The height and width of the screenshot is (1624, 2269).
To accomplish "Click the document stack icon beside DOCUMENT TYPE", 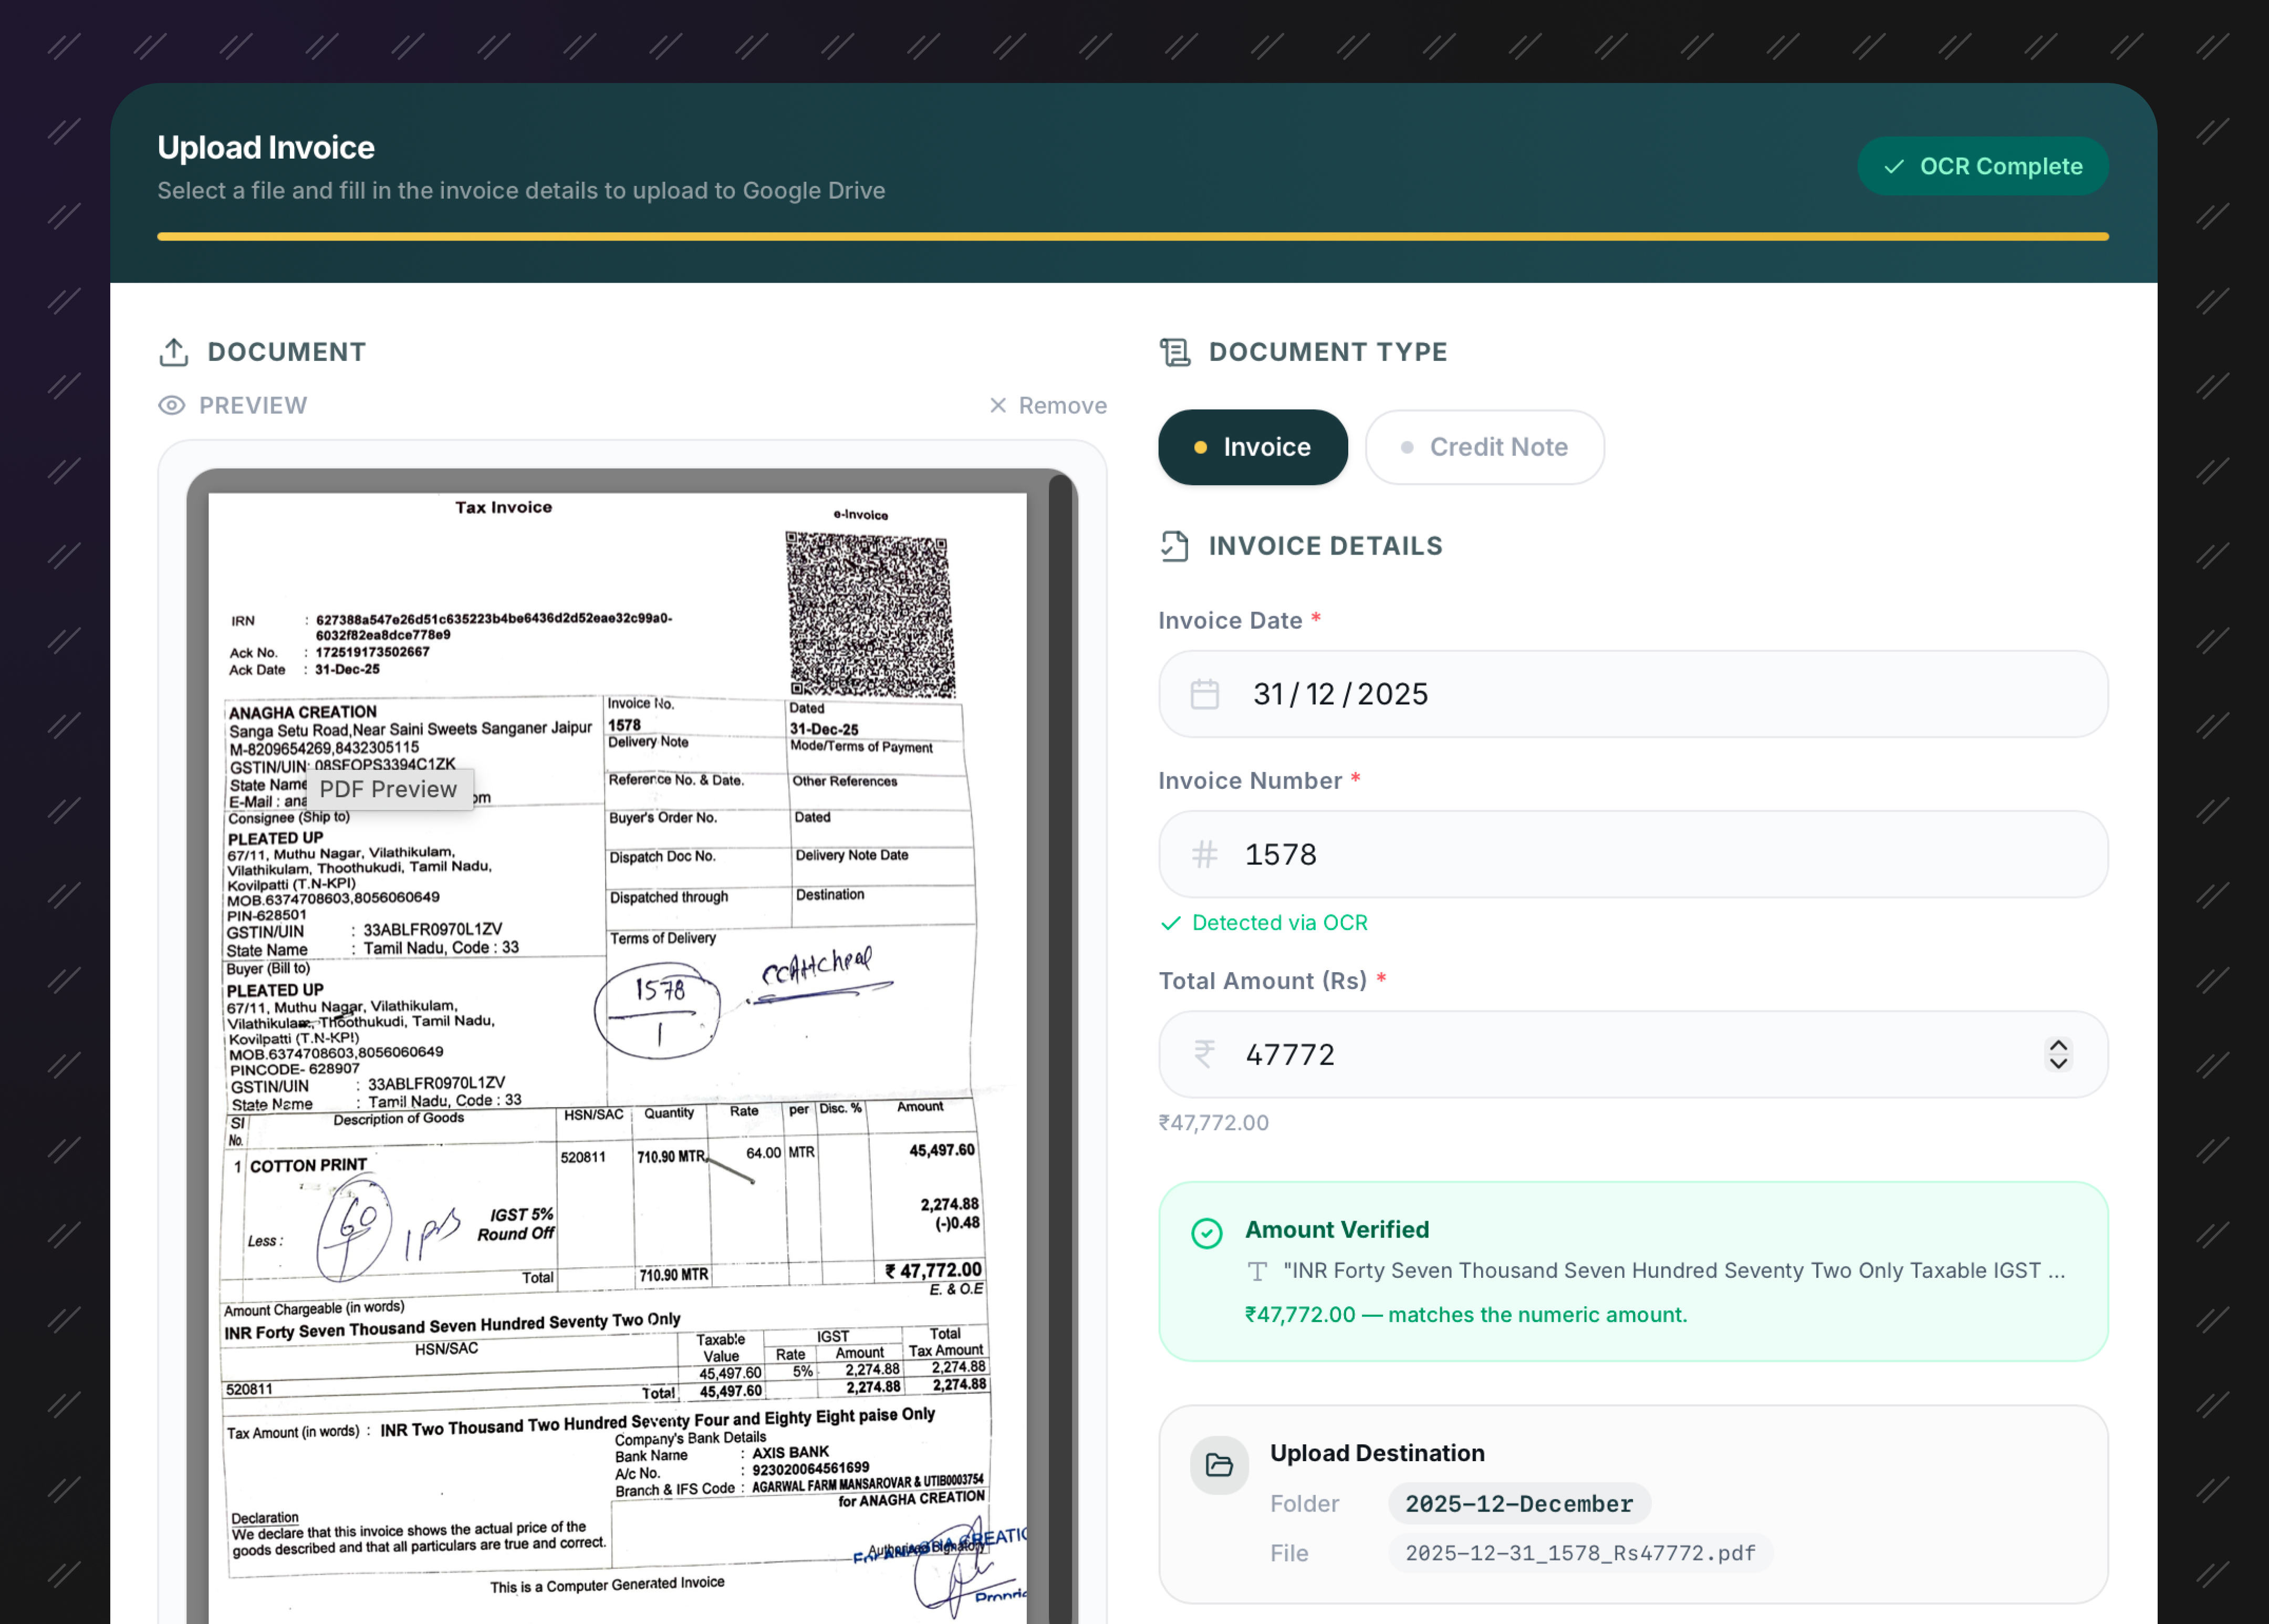I will 1176,352.
